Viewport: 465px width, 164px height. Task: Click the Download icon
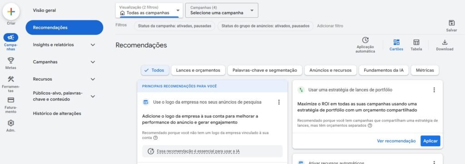445,42
